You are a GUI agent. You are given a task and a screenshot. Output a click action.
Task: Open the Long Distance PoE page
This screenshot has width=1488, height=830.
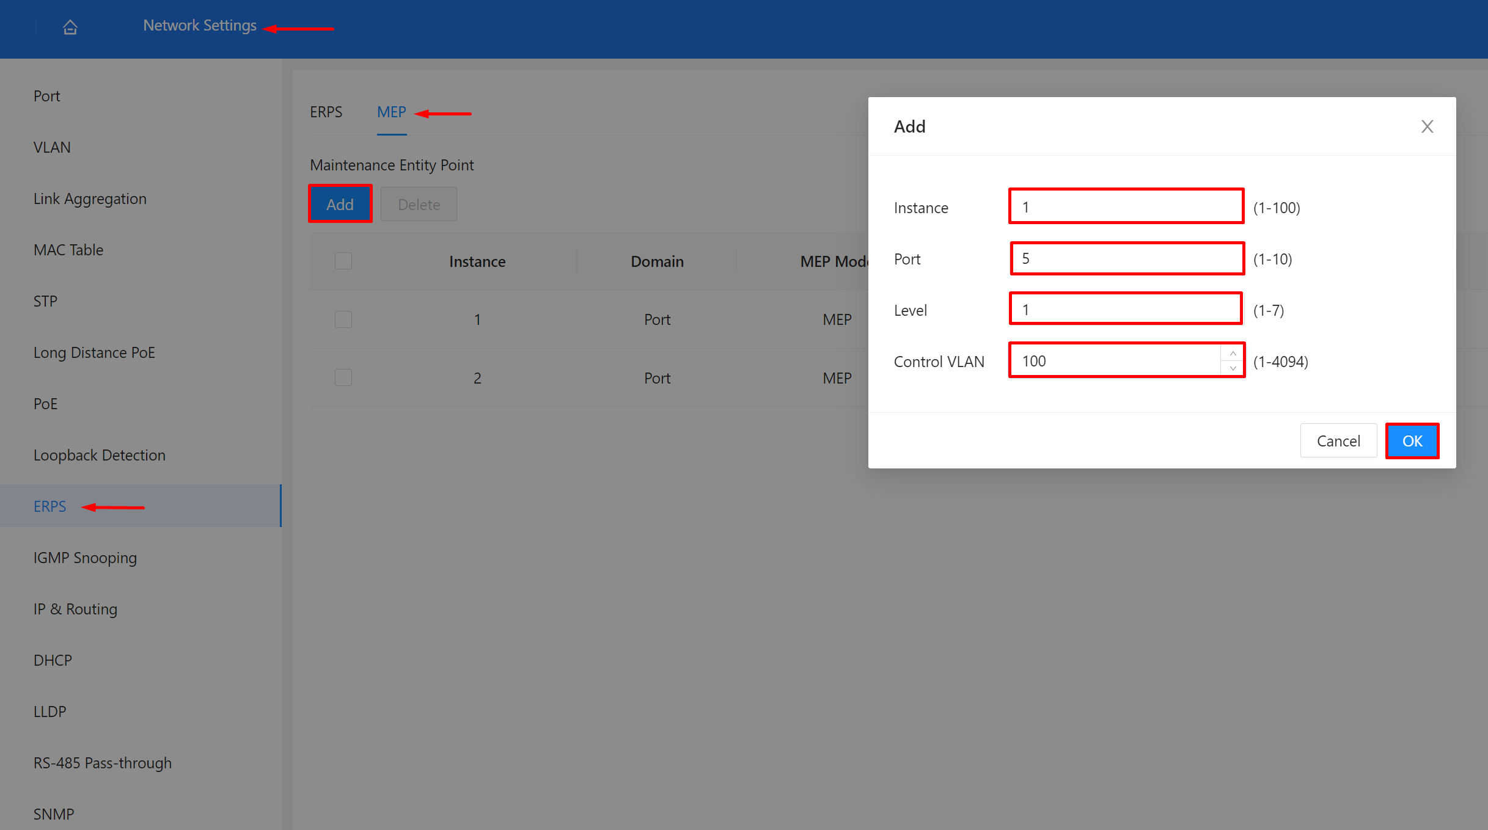(94, 352)
